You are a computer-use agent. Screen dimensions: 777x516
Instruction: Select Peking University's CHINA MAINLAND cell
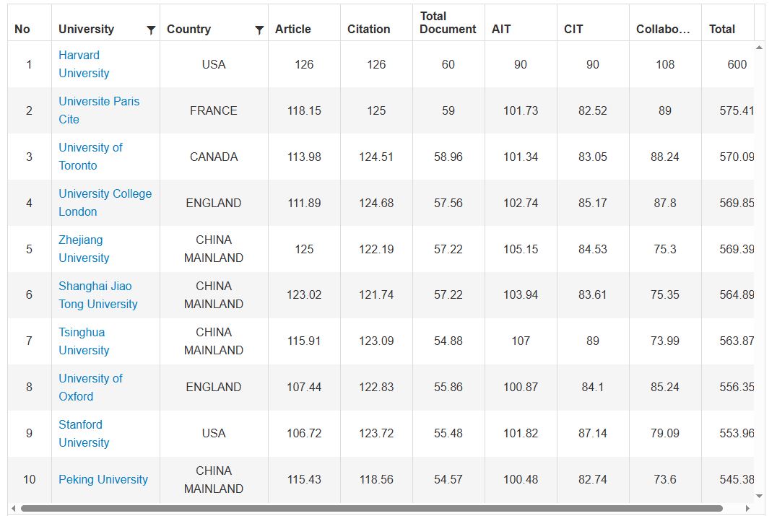coord(214,479)
